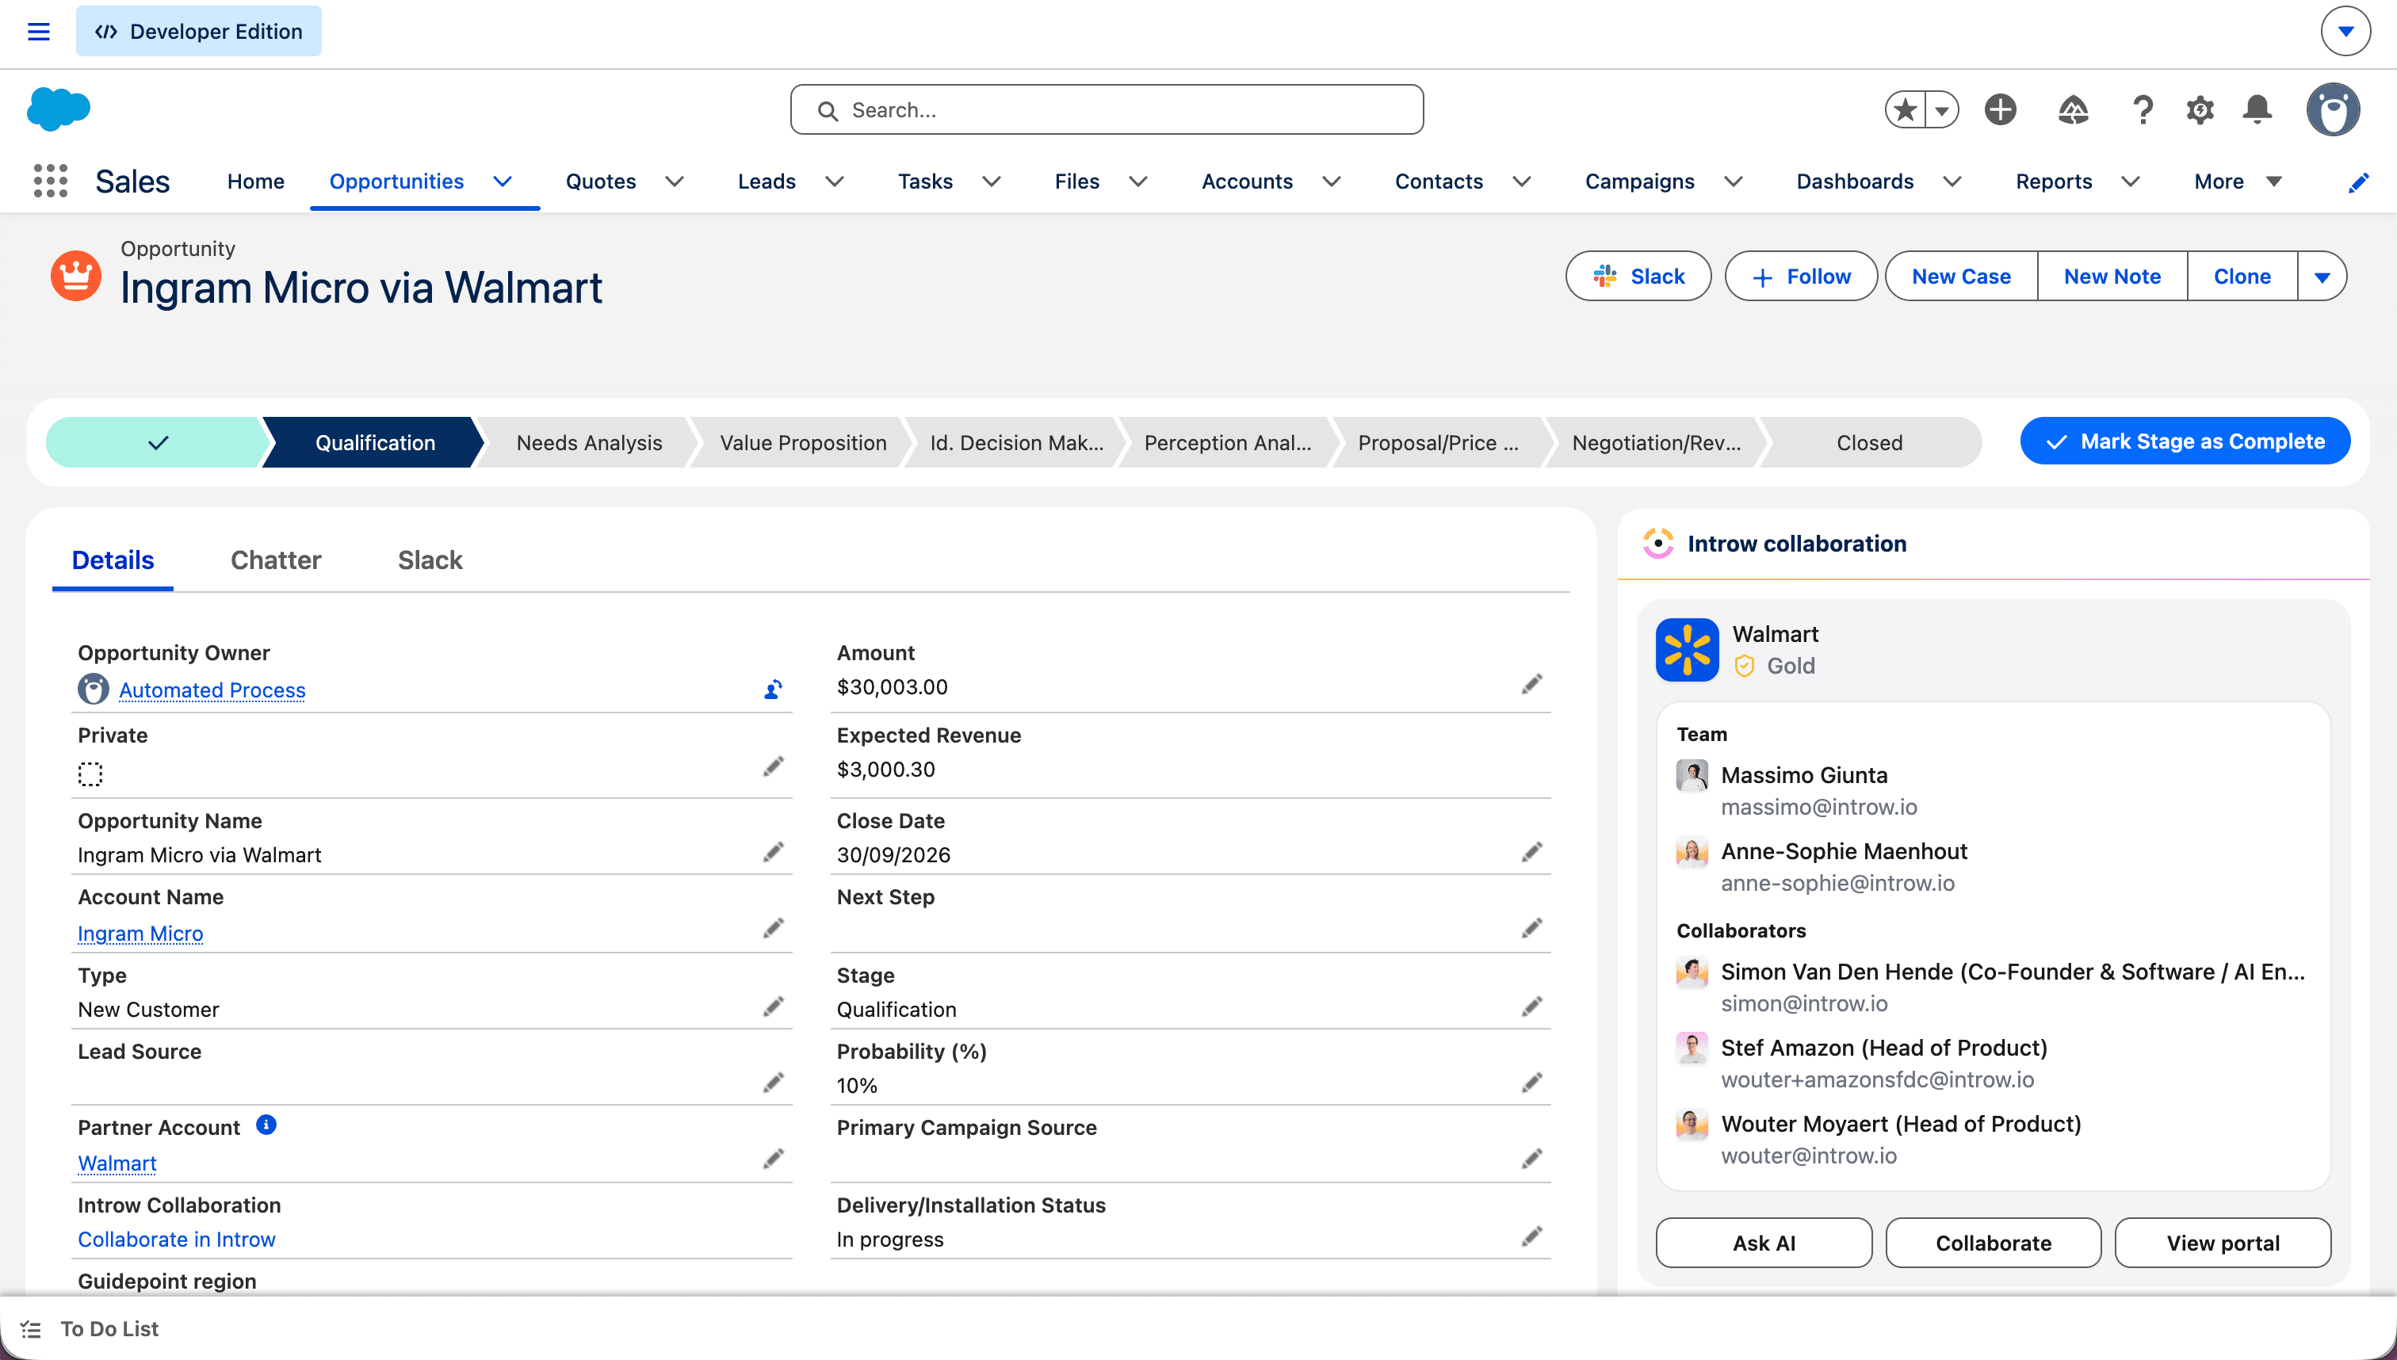The image size is (2397, 1360).
Task: Edit Close Date with its pencil icon
Action: pos(1532,853)
